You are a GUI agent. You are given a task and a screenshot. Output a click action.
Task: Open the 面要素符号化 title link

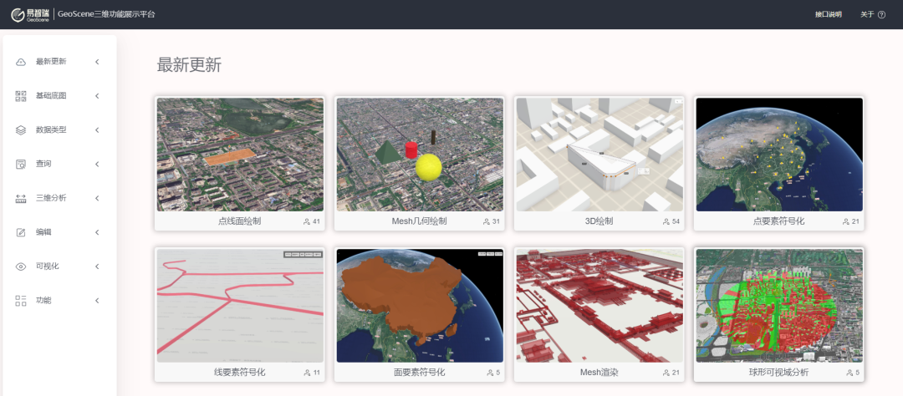(x=419, y=373)
